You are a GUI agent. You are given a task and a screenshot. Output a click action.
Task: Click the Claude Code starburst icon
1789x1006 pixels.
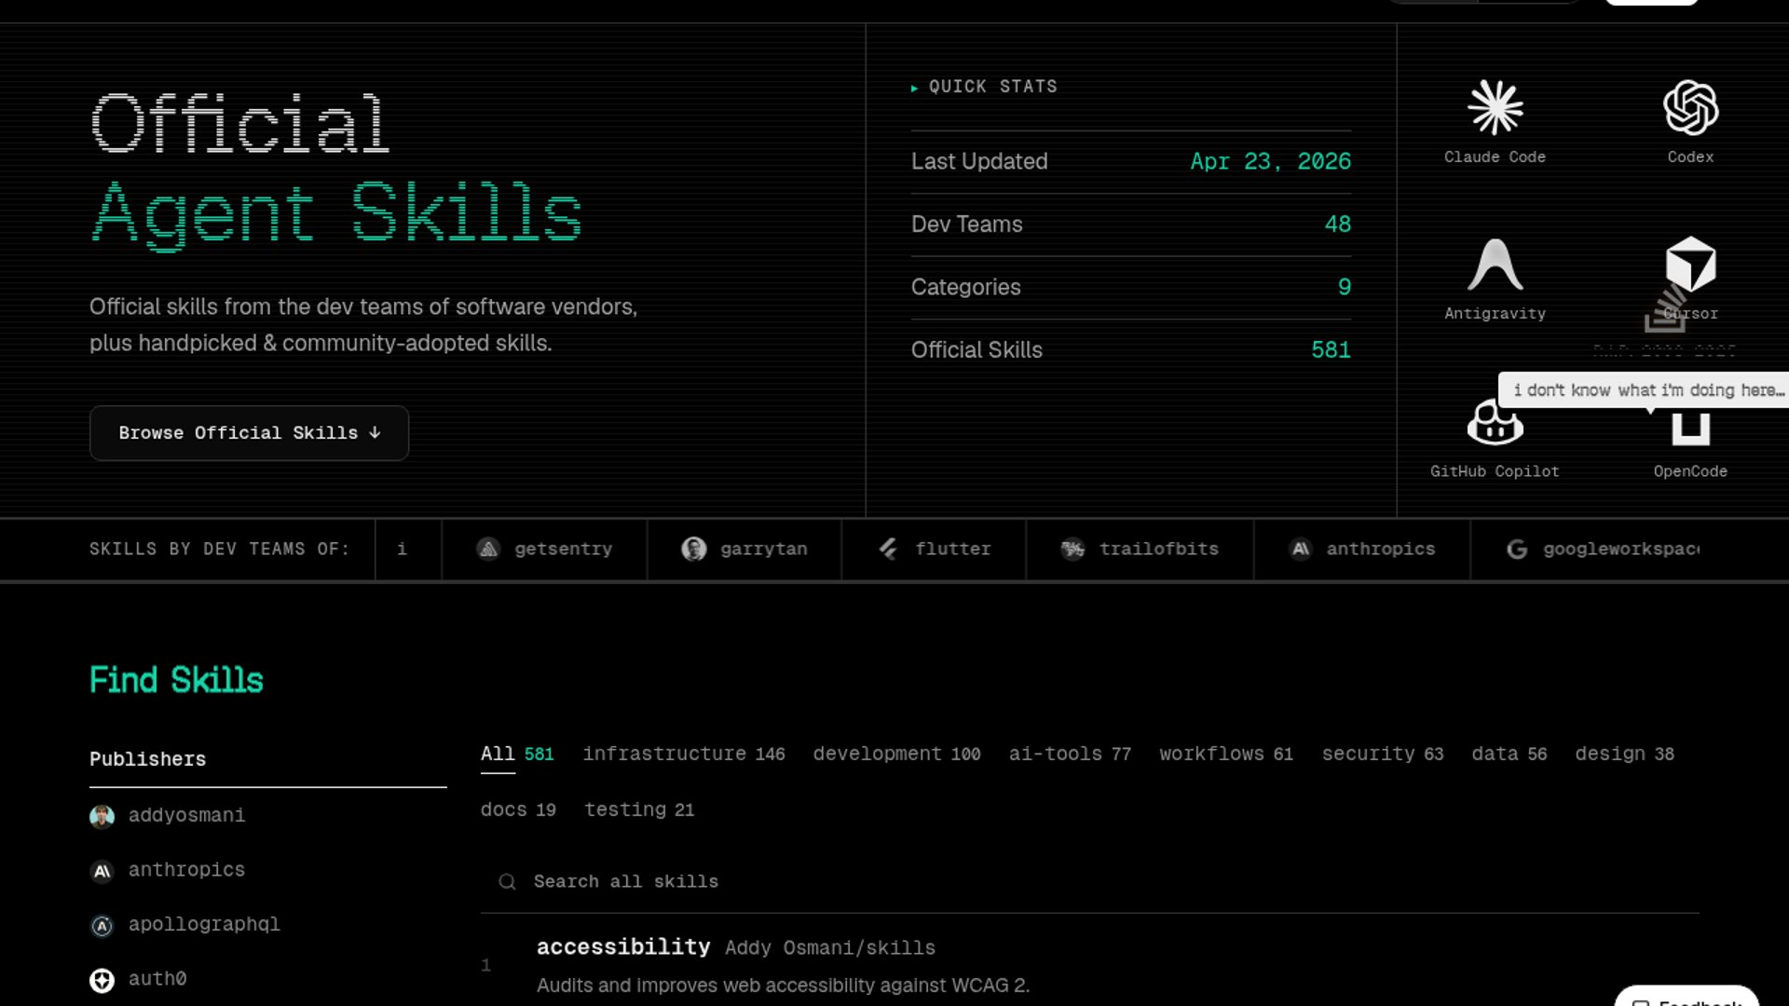(1495, 108)
